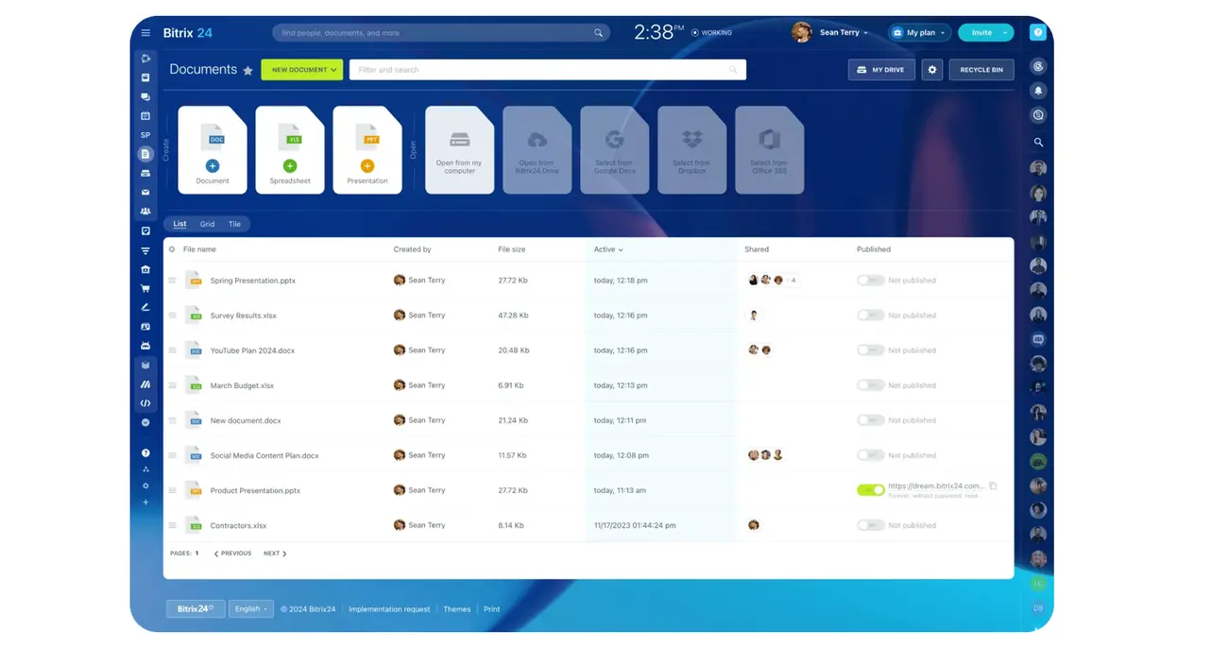Click the search magnifier in the right sidebar
The height and width of the screenshot is (648, 1228).
tap(1038, 142)
